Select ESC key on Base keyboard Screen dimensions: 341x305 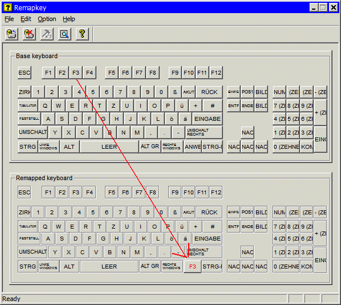tap(25, 72)
